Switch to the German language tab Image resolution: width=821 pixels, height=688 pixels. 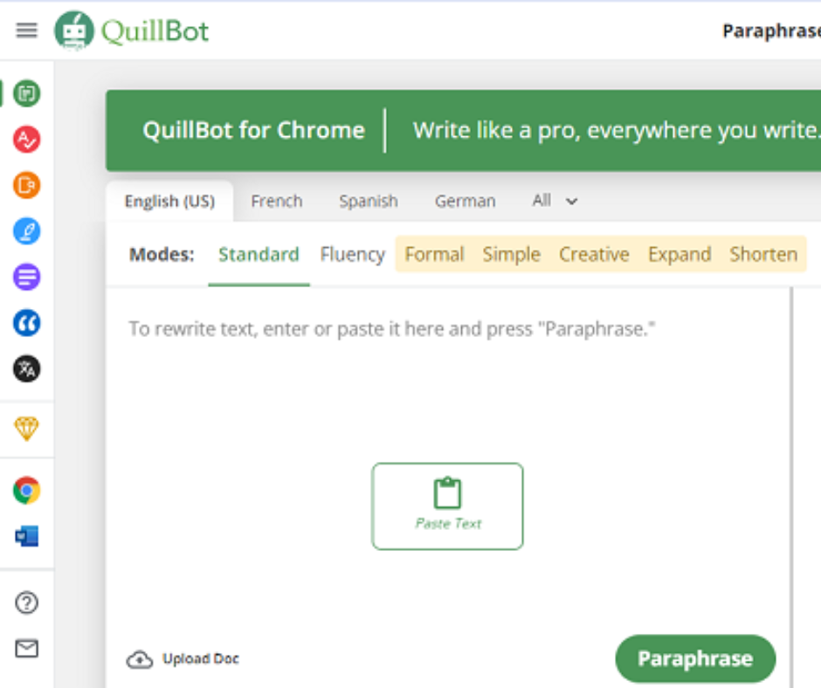pos(465,201)
